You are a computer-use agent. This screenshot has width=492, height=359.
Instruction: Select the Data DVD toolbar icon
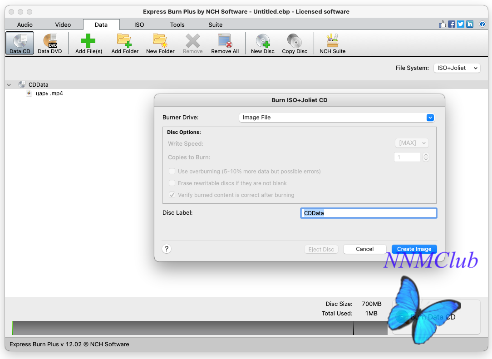(x=49, y=43)
